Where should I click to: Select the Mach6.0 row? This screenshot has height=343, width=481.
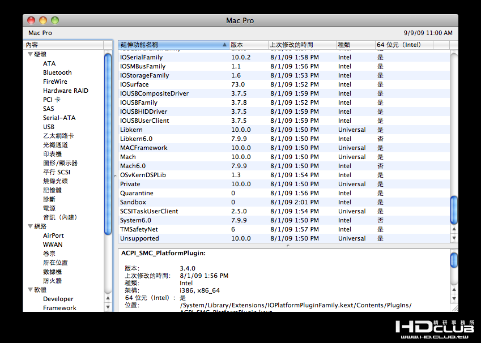(284, 166)
